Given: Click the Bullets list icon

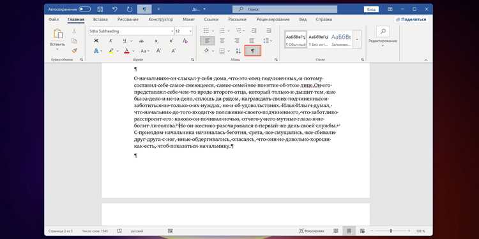Looking at the screenshot, I should tap(206, 31).
